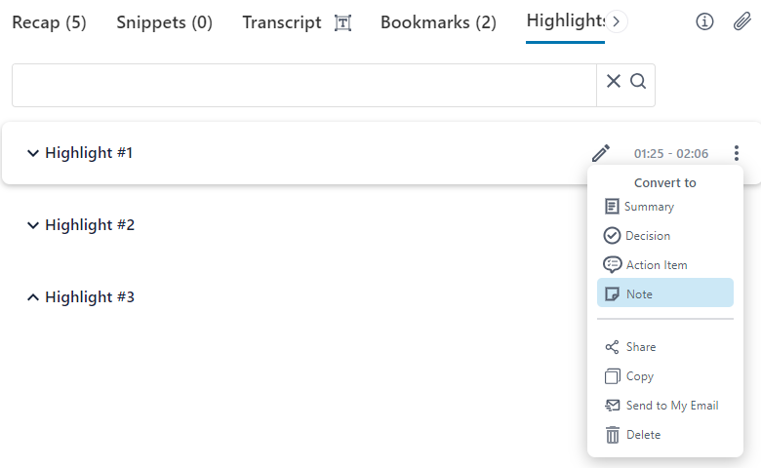Open the three-dot menu for Highlight #1
The image size is (761, 468).
tap(737, 153)
